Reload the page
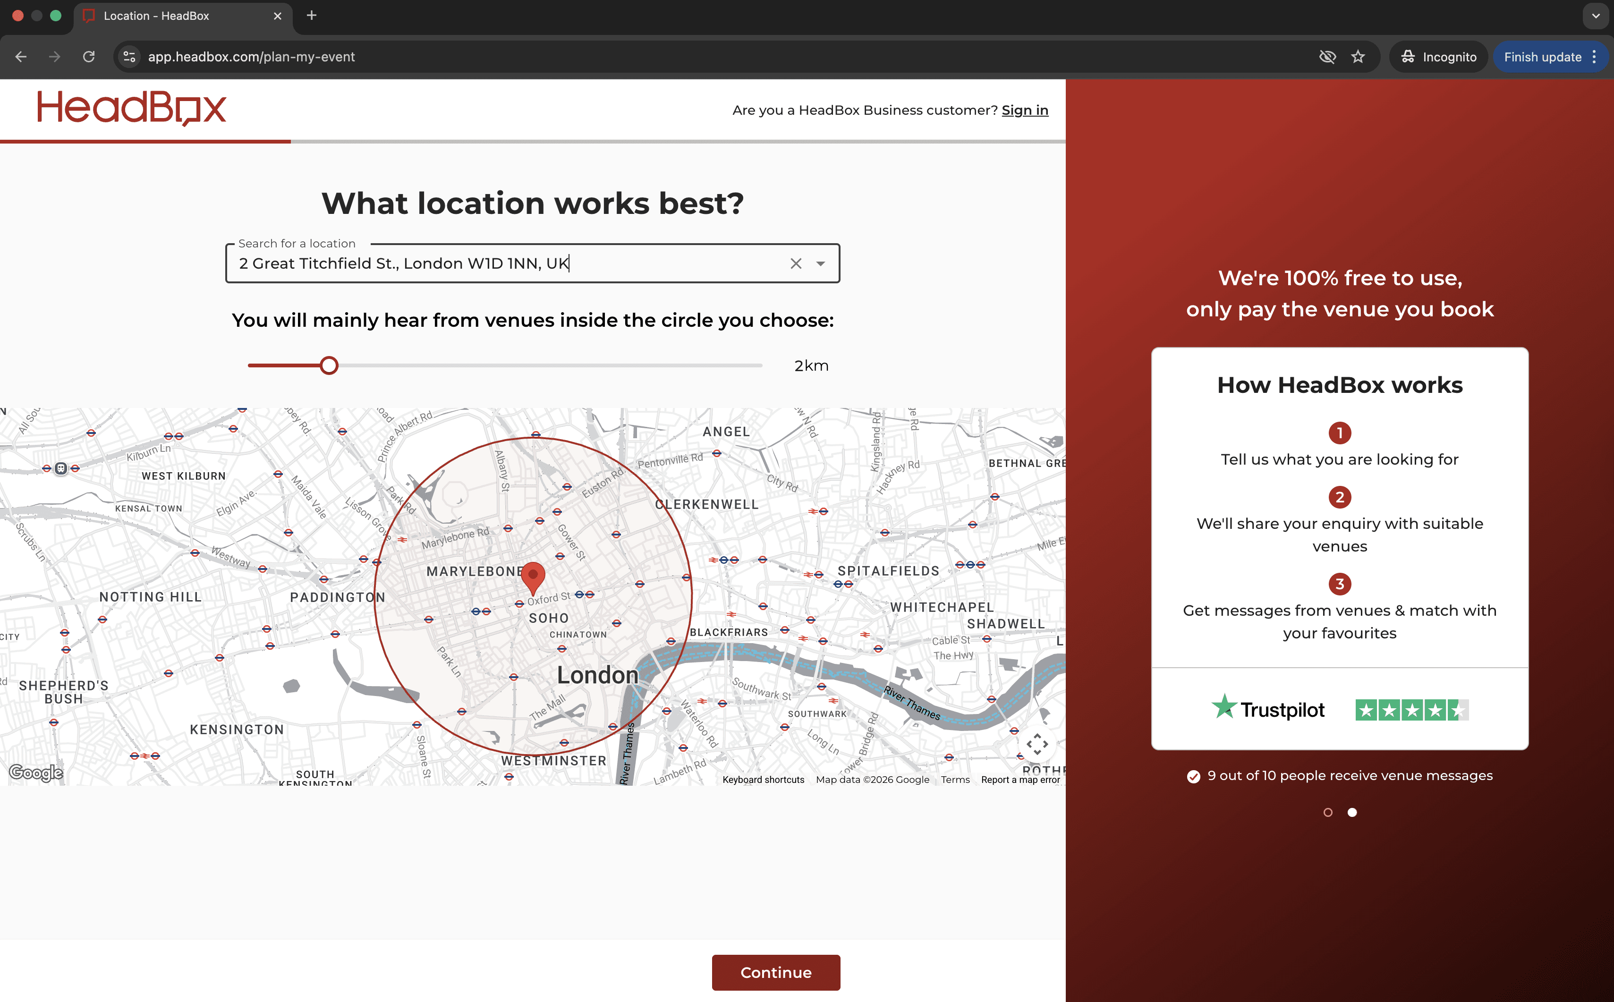The height and width of the screenshot is (1002, 1614). coord(89,57)
